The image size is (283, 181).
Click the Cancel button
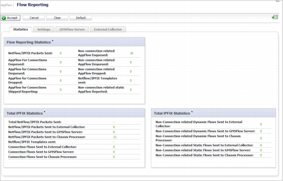tap(34, 18)
